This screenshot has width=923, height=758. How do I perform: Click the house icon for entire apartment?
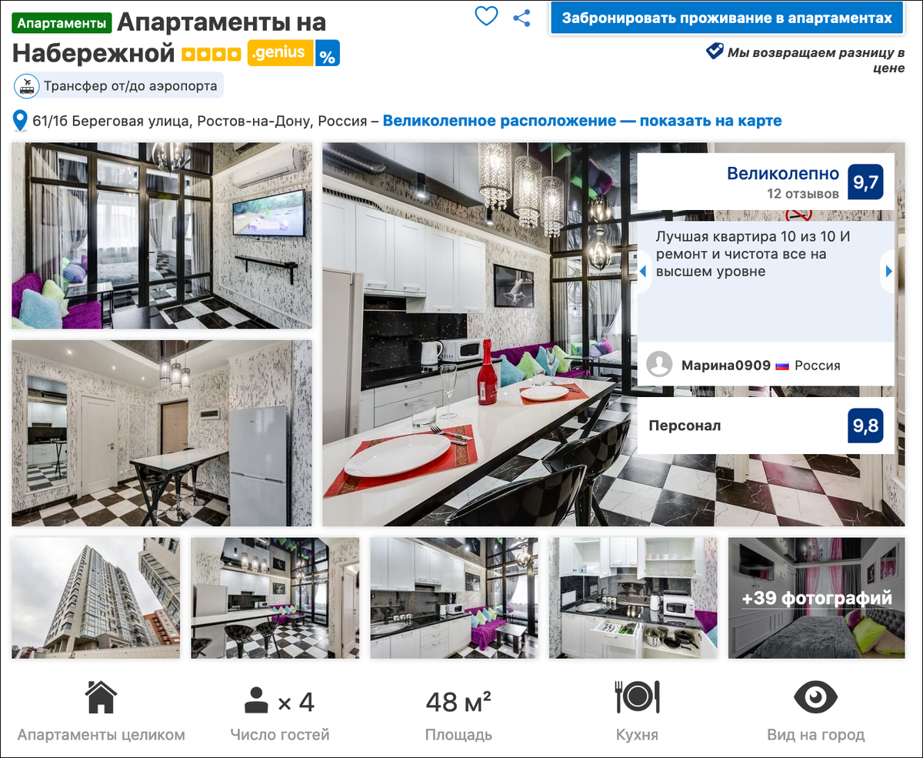click(x=102, y=697)
